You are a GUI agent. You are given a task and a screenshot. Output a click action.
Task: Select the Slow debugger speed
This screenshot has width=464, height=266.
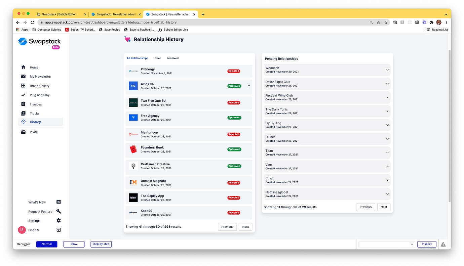pos(74,244)
